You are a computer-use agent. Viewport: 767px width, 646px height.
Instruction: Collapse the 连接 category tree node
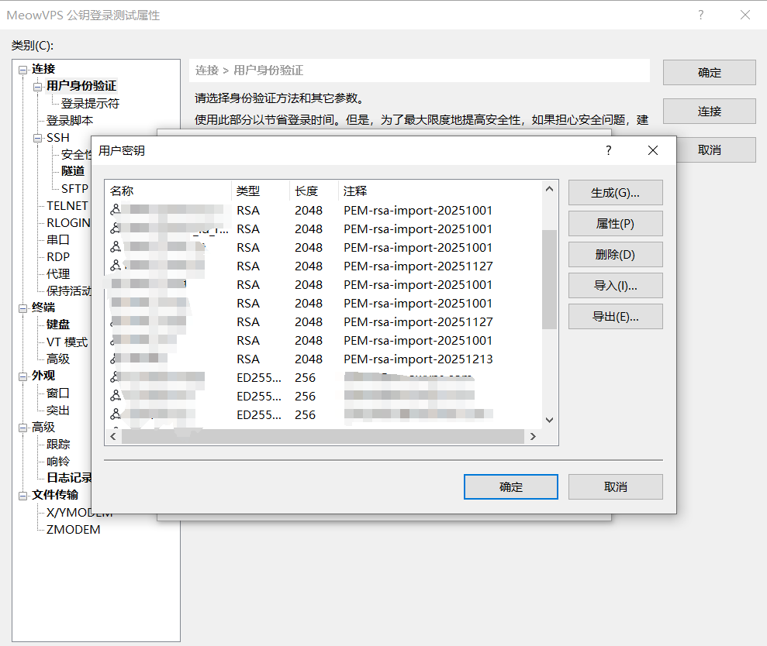coord(22,70)
